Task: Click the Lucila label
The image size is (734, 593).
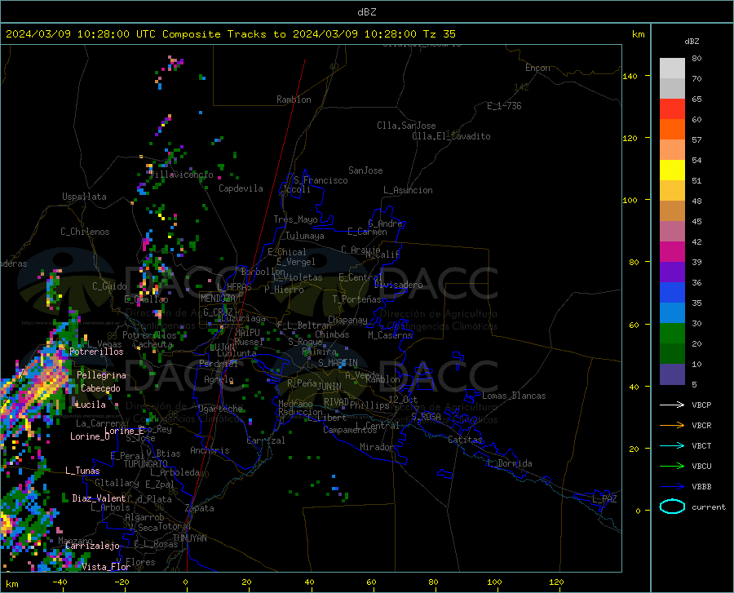Action: [x=91, y=405]
